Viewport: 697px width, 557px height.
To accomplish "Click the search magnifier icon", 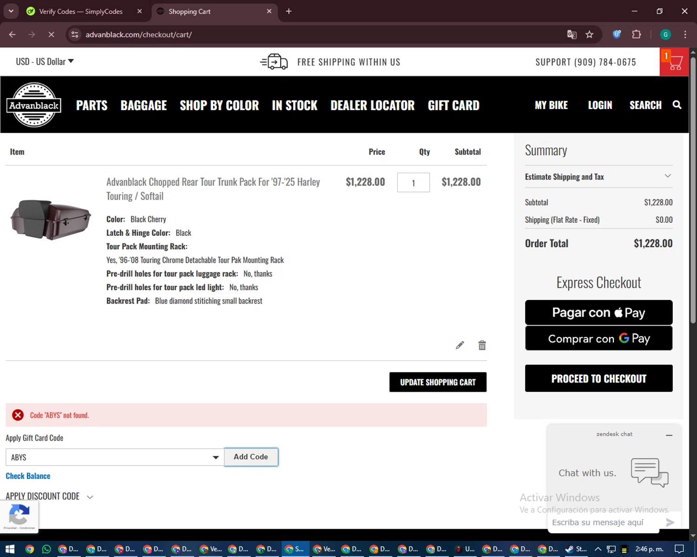I will pyautogui.click(x=677, y=105).
